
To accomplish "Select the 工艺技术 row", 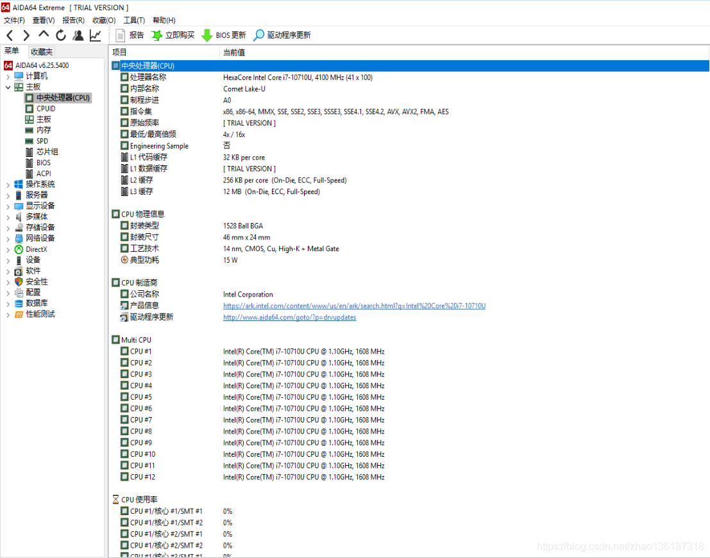I will (x=410, y=249).
